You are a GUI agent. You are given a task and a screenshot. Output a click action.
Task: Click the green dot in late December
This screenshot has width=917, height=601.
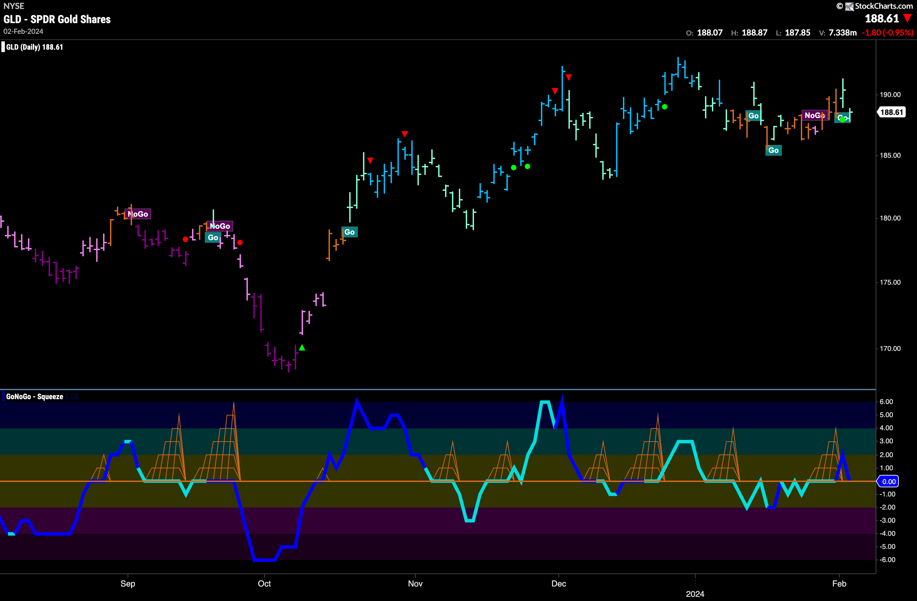(665, 107)
